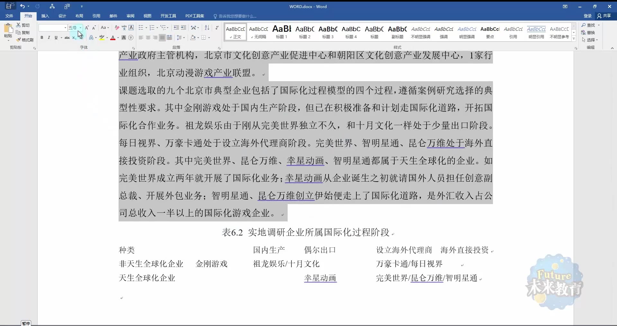Collapse the ribbon with the arrow
Viewport: 617px width, 326px height.
[612, 48]
